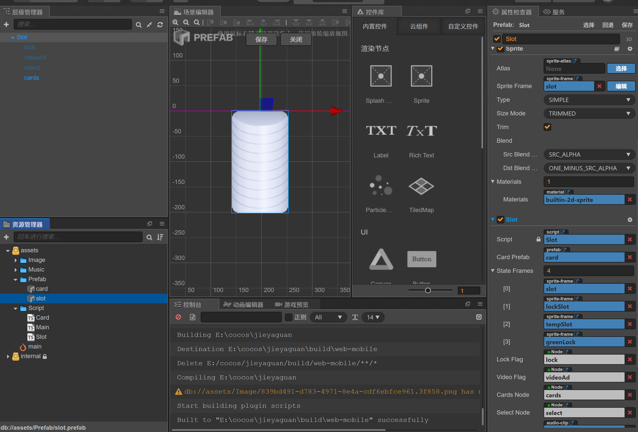Open the Sprite component gear settings

(x=630, y=49)
